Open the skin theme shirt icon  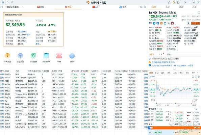[178, 2]
